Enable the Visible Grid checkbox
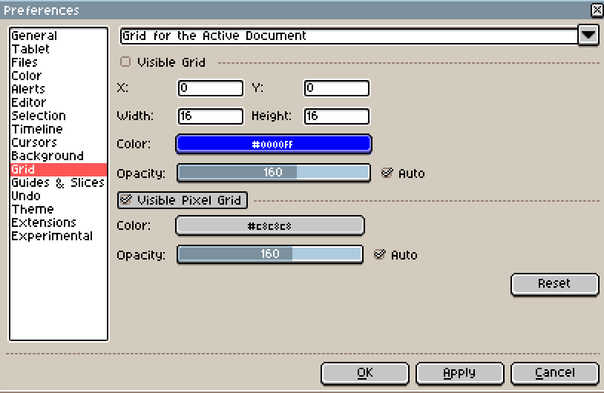604x393 pixels. (125, 62)
